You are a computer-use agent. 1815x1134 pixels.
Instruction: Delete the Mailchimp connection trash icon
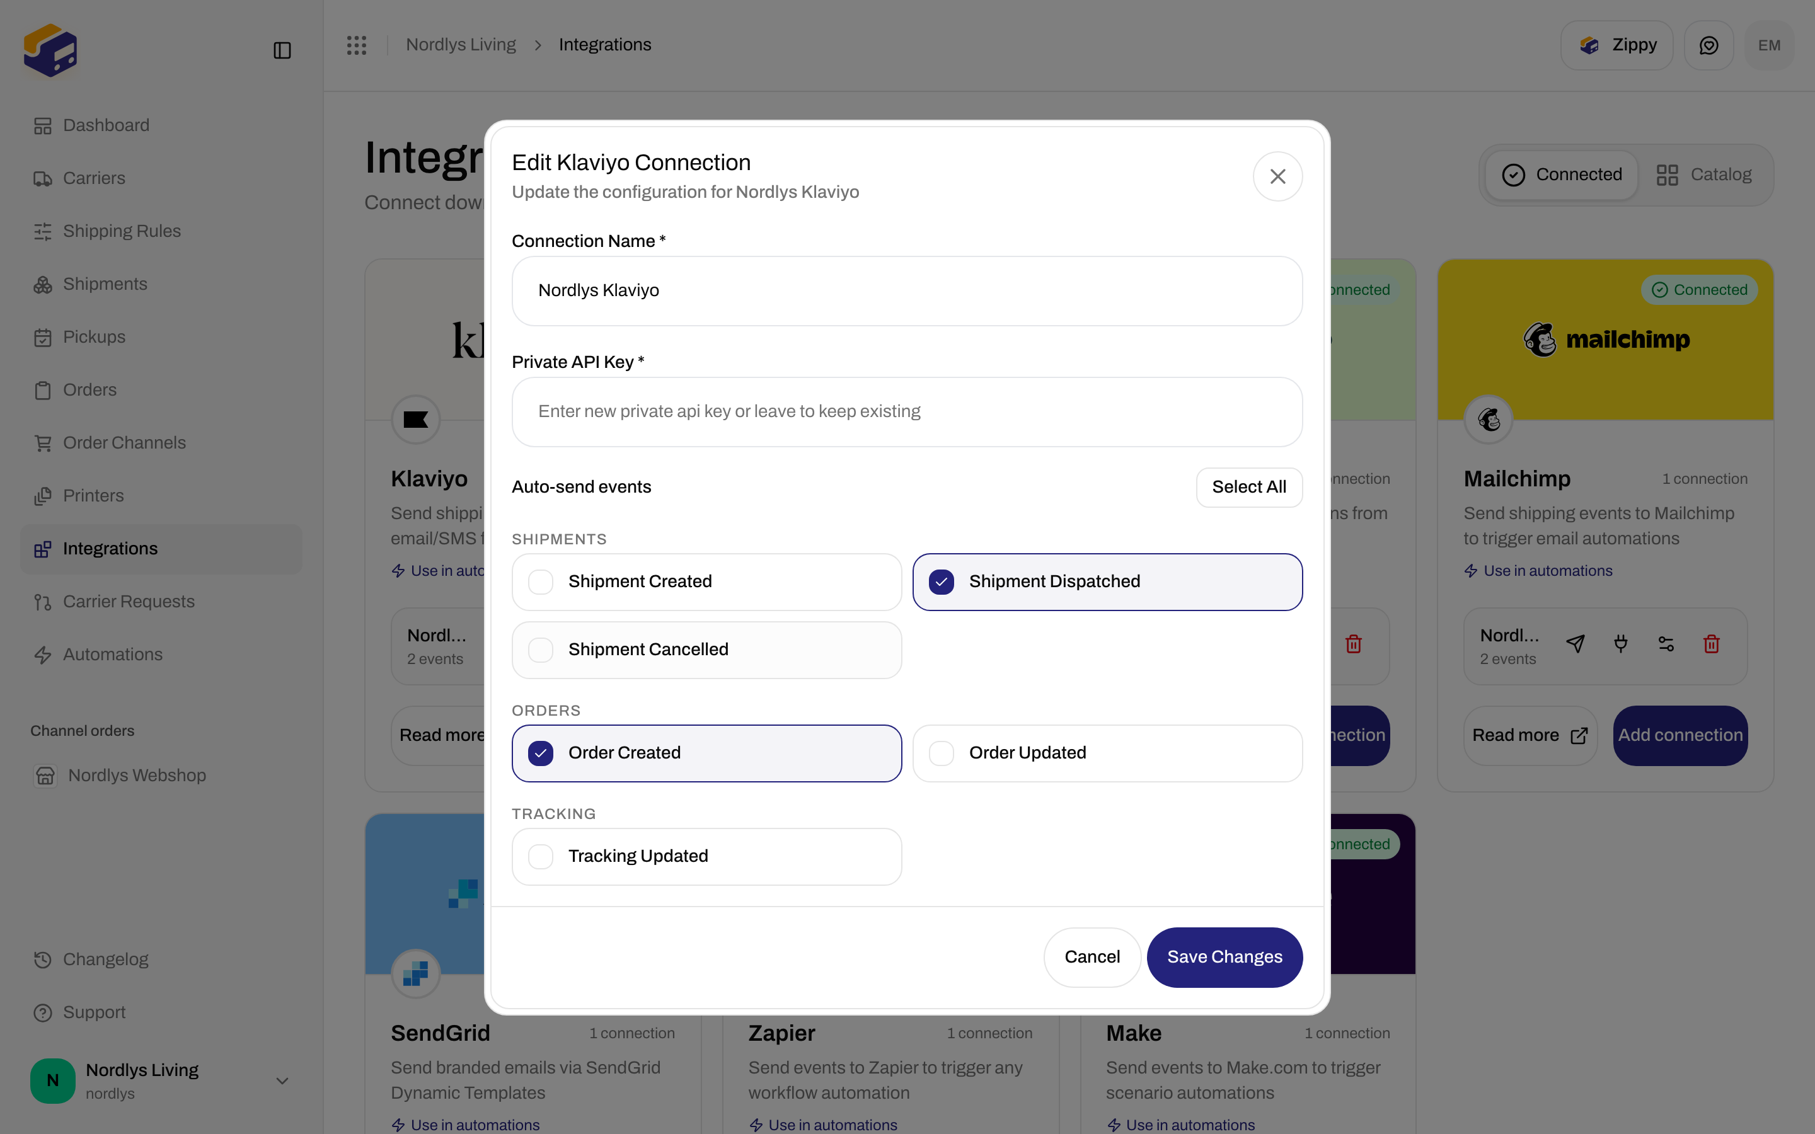pyautogui.click(x=1711, y=643)
